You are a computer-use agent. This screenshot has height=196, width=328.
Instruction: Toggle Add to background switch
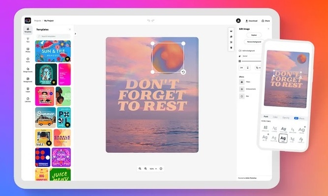click(x=240, y=50)
